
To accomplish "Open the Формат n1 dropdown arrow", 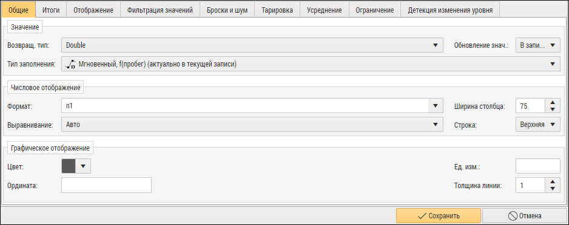I will [436, 106].
